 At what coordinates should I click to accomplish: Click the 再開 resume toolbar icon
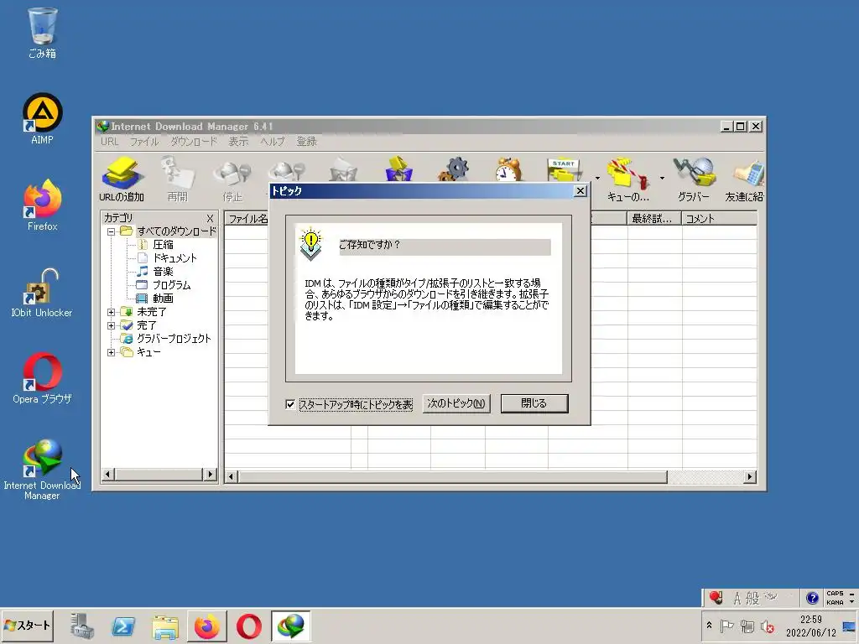pos(178,179)
